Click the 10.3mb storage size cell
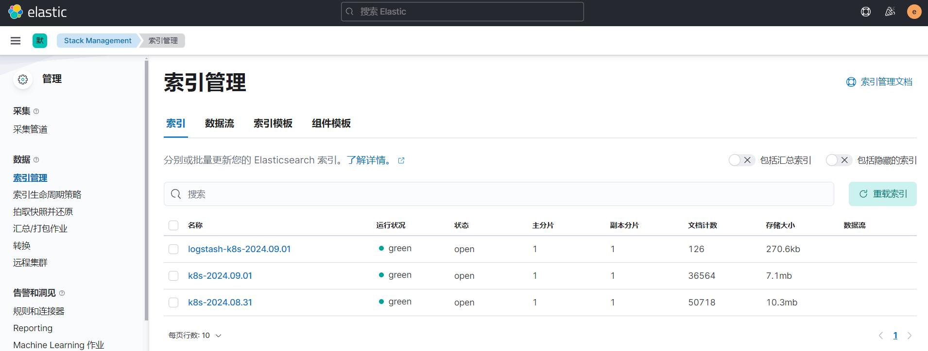The width and height of the screenshot is (928, 351). [x=782, y=303]
